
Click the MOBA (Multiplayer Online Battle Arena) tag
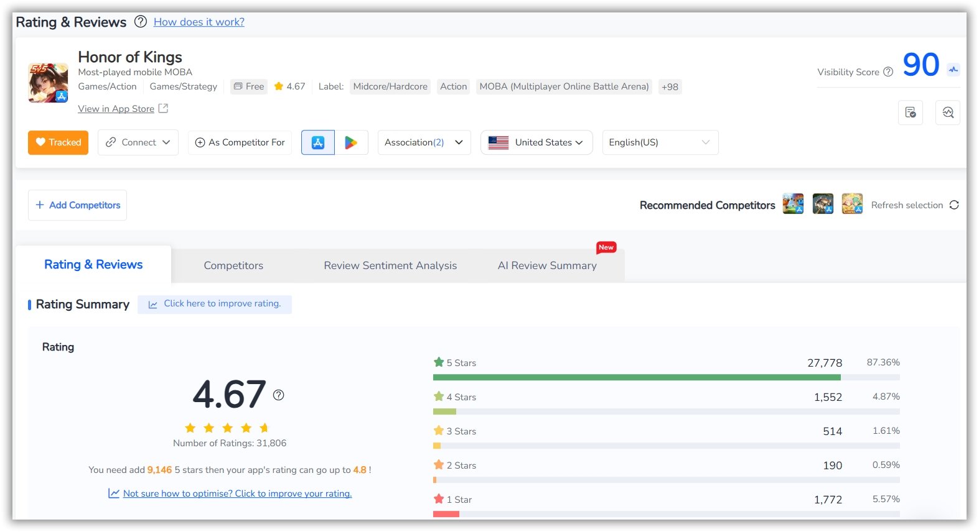click(x=564, y=87)
